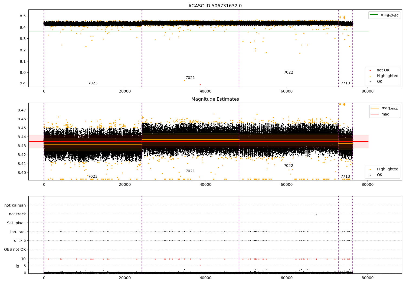
Task: Click the '8.45' y-axis tick in middle plot
Action: click(x=22, y=128)
